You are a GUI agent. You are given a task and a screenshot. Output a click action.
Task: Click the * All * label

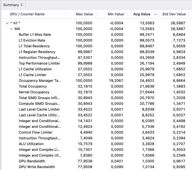pos(15,23)
